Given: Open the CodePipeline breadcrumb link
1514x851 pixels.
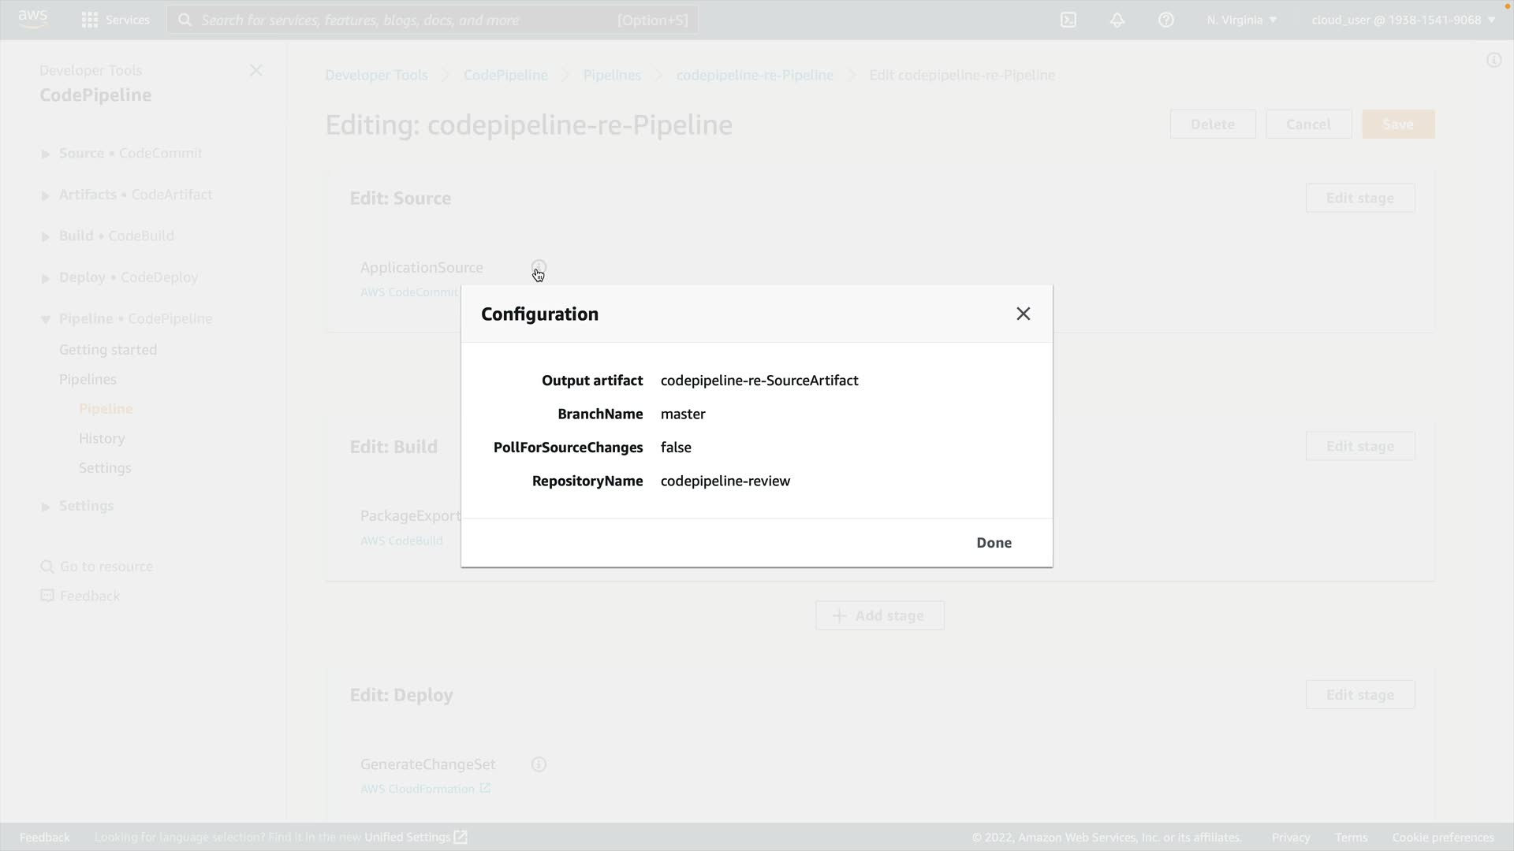Looking at the screenshot, I should click(x=505, y=75).
